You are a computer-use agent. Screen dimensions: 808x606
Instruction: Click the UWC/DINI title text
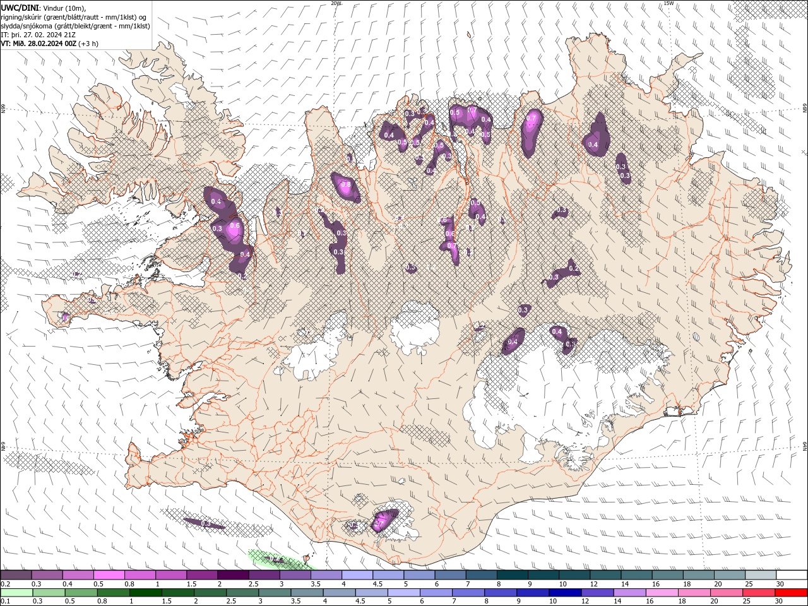[x=20, y=7]
